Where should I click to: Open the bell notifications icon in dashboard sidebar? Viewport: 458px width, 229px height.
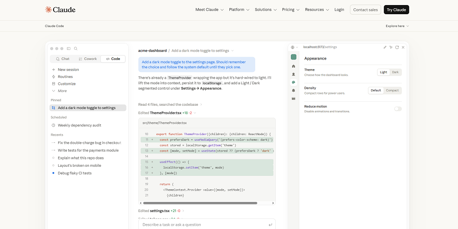(x=294, y=91)
